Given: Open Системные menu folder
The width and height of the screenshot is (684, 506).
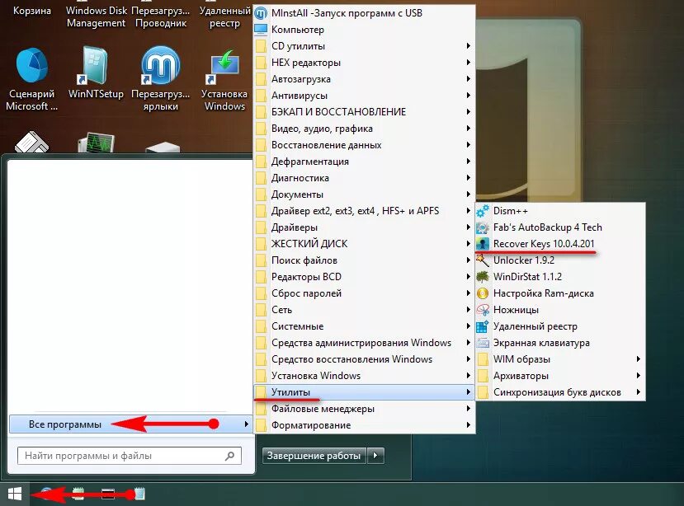Looking at the screenshot, I should (x=364, y=326).
